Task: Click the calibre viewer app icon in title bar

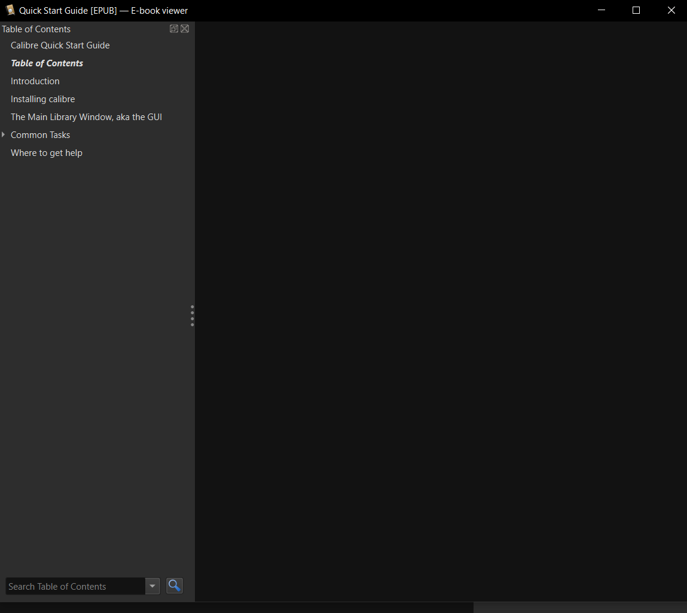Action: pos(10,10)
